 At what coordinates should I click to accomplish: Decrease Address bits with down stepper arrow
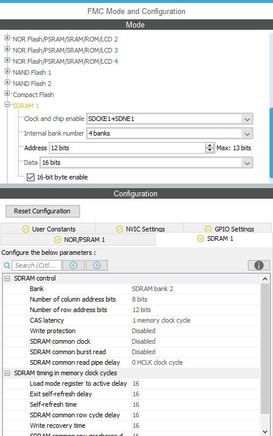click(x=210, y=150)
